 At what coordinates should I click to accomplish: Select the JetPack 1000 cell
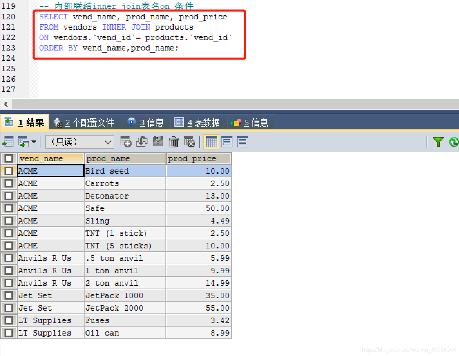125,295
